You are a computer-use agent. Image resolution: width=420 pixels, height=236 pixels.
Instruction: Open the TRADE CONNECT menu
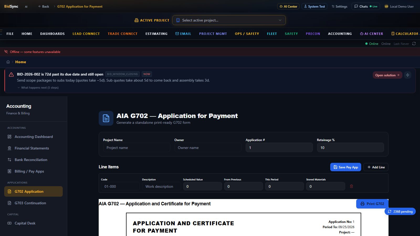pos(123,34)
